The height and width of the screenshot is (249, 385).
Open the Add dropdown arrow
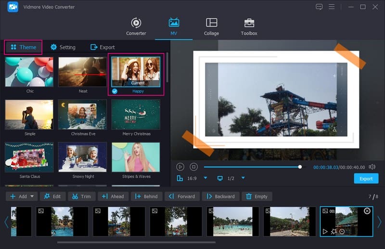click(x=33, y=197)
